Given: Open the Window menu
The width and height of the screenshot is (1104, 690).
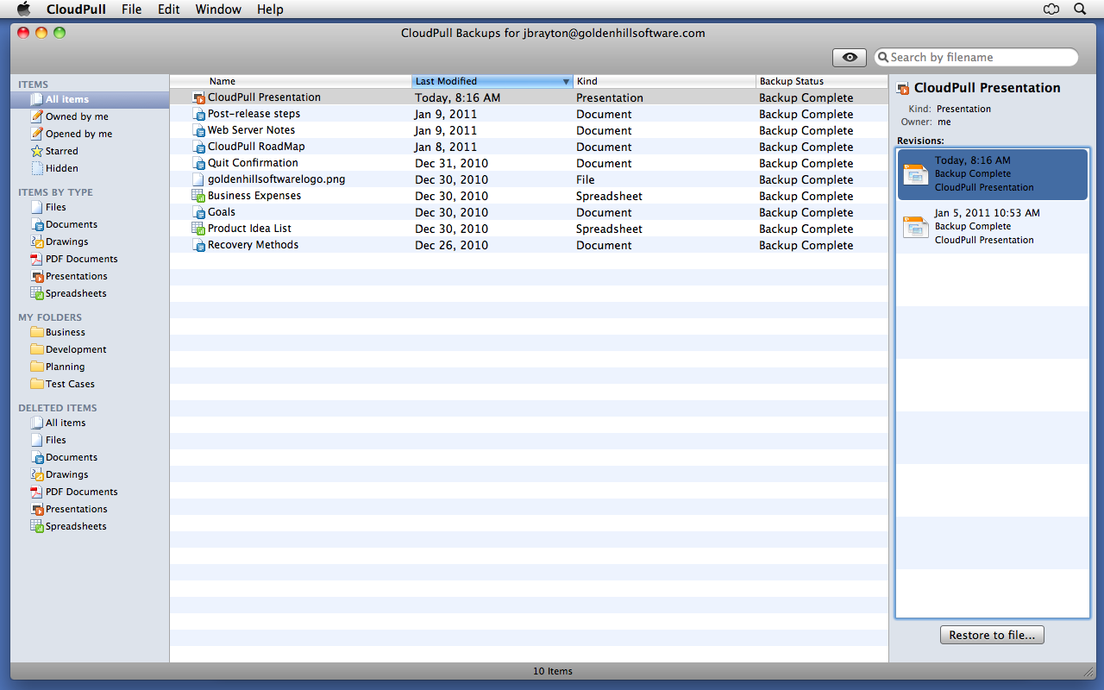Looking at the screenshot, I should tap(218, 9).
